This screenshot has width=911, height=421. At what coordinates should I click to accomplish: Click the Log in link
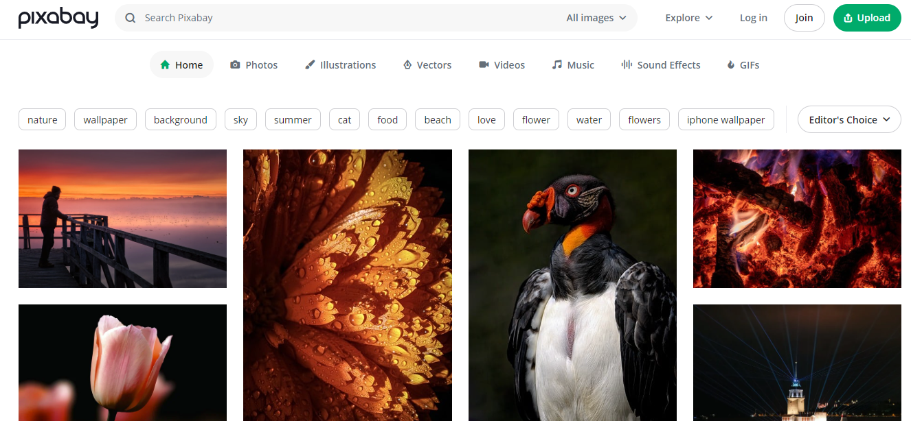(x=753, y=18)
